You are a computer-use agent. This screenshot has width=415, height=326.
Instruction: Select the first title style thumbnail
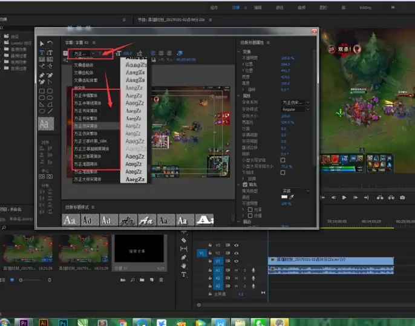tap(71, 221)
